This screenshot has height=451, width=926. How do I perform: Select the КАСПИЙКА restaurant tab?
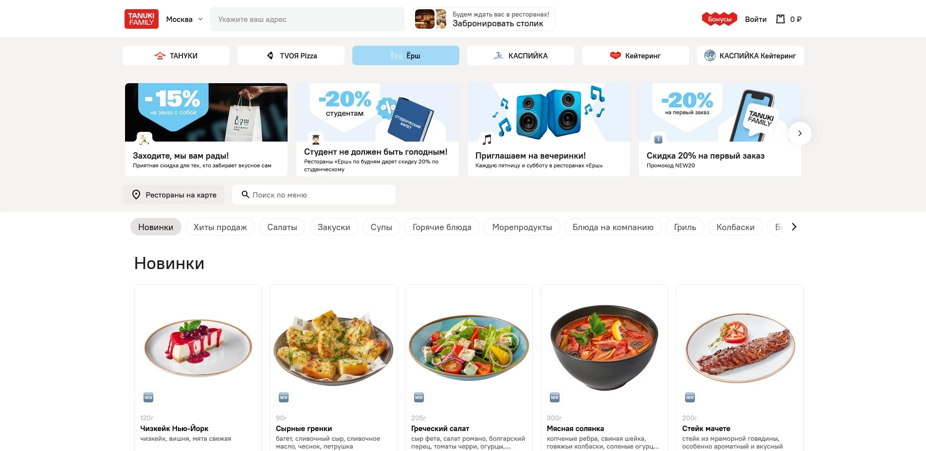coord(521,55)
